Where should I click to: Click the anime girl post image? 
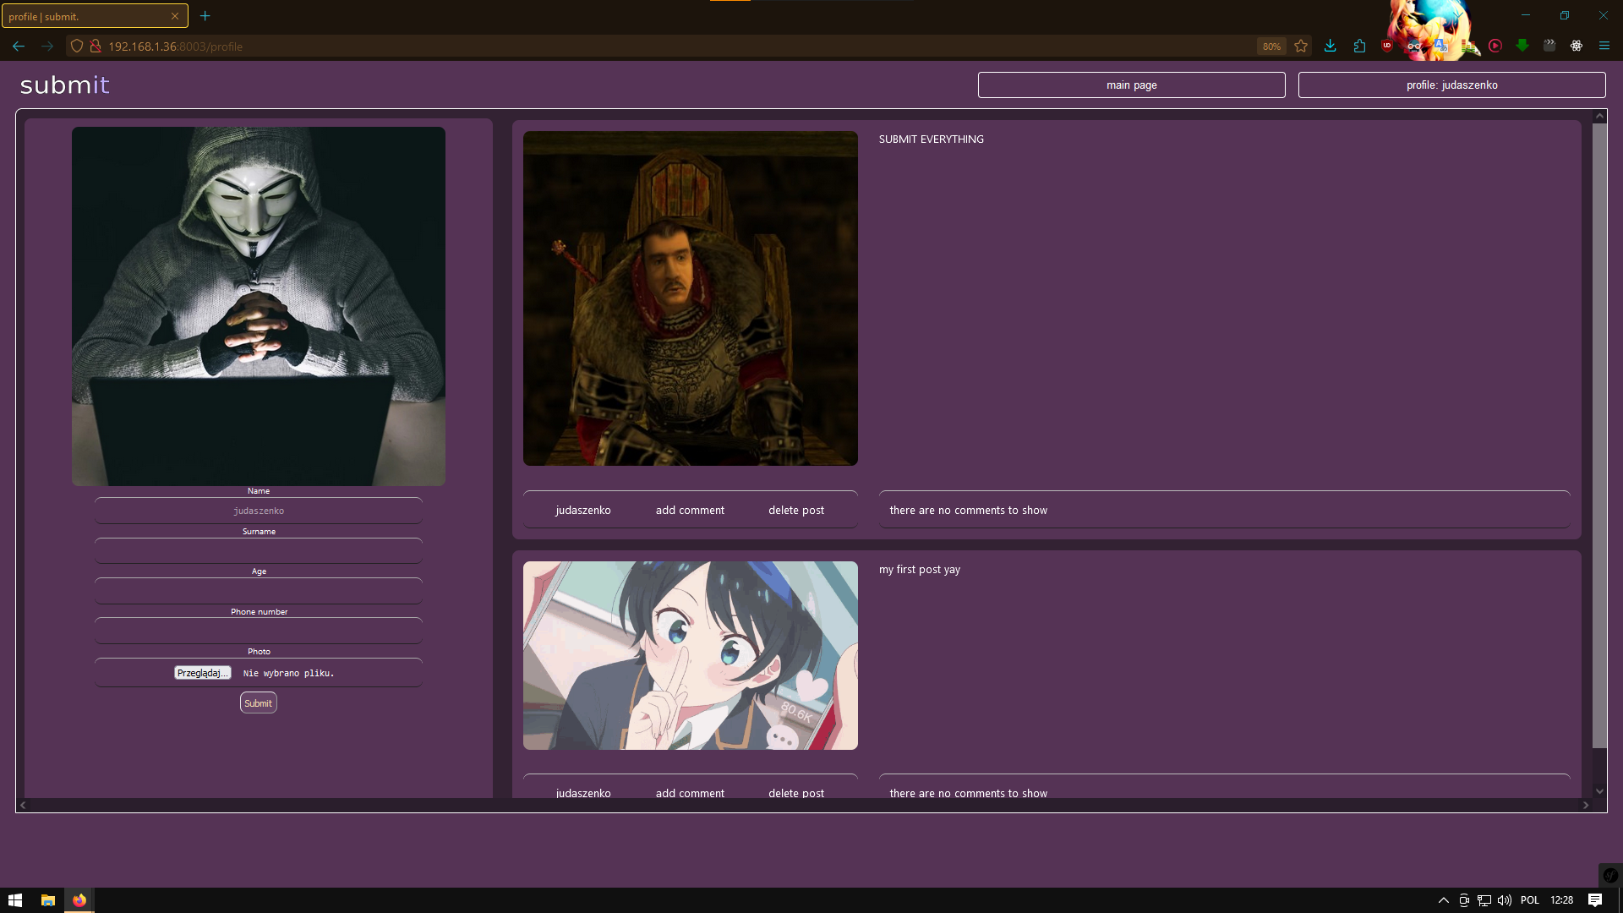[x=690, y=655]
